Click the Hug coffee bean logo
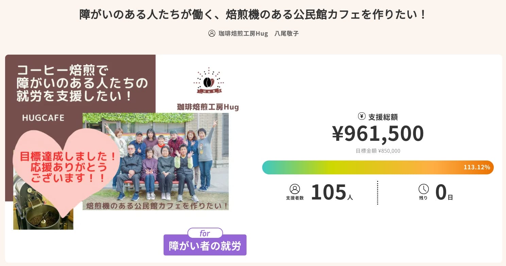 point(208,81)
